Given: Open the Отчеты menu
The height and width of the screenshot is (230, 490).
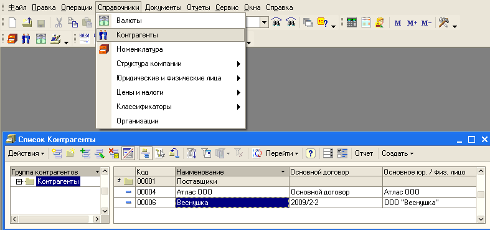Looking at the screenshot, I should 199,7.
